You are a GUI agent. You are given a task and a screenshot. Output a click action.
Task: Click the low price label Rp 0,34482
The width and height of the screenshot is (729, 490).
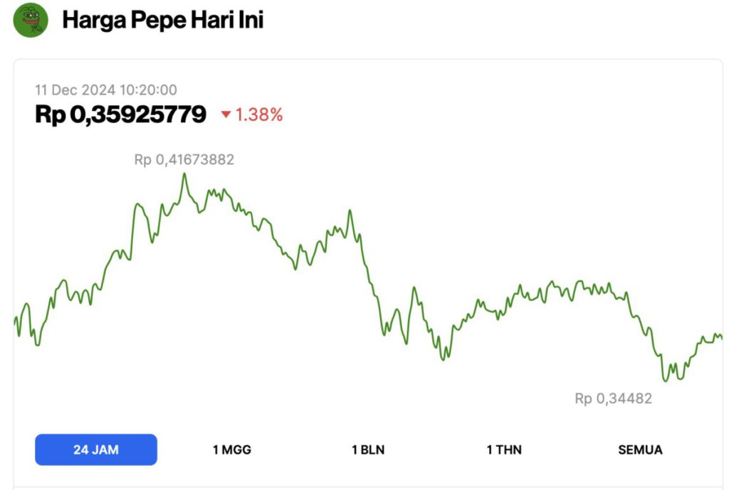pyautogui.click(x=613, y=398)
